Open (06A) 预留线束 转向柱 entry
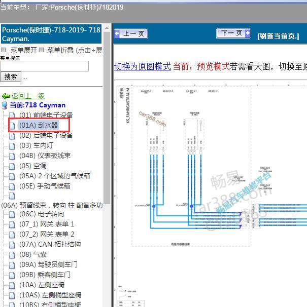The width and height of the screenshot is (307, 307). coord(52,205)
